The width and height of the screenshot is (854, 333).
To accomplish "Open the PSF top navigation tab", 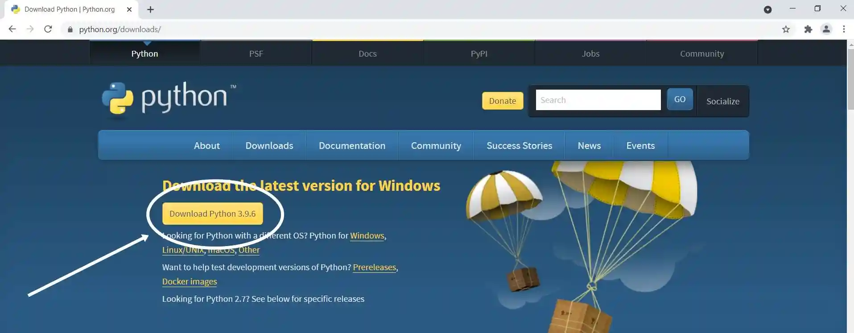I will pyautogui.click(x=256, y=53).
